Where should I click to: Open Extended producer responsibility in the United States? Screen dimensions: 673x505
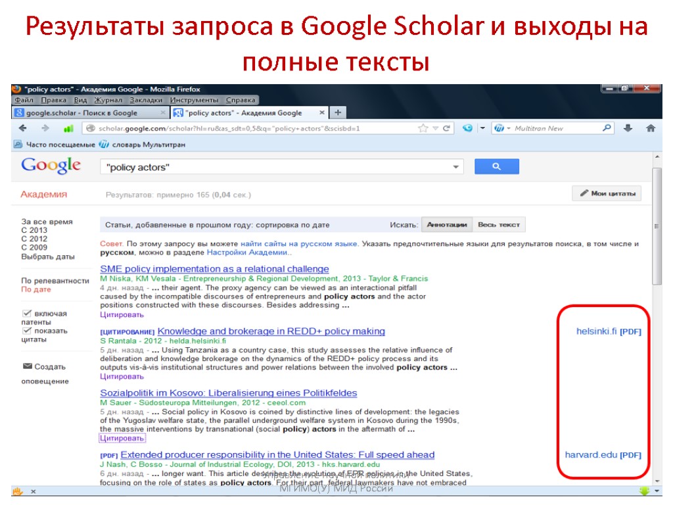coord(277,454)
